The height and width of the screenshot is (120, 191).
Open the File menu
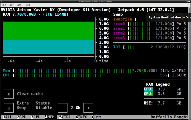[x=4, y=5]
